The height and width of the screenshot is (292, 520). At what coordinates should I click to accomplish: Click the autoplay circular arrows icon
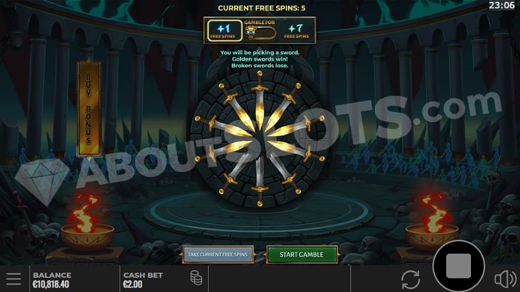[x=411, y=280]
